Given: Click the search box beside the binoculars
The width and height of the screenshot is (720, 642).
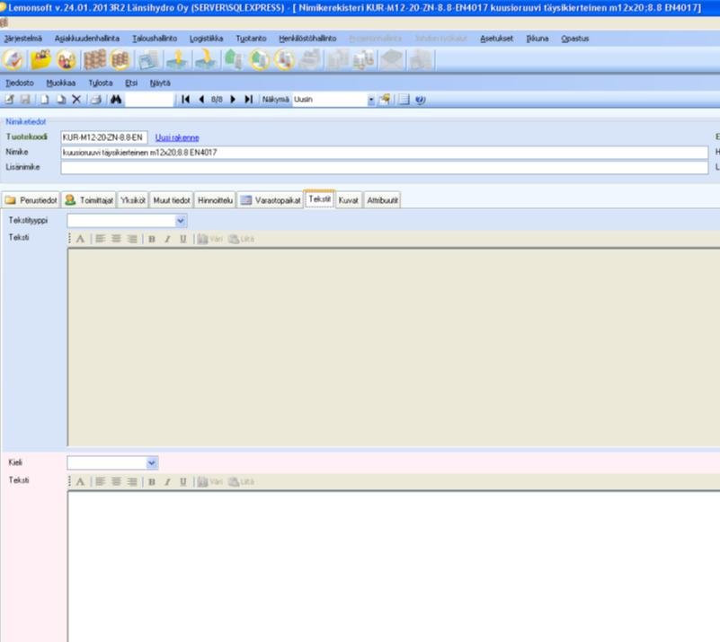Looking at the screenshot, I should pos(150,100).
